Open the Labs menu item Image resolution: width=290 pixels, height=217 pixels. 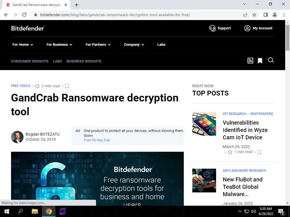coord(161,44)
